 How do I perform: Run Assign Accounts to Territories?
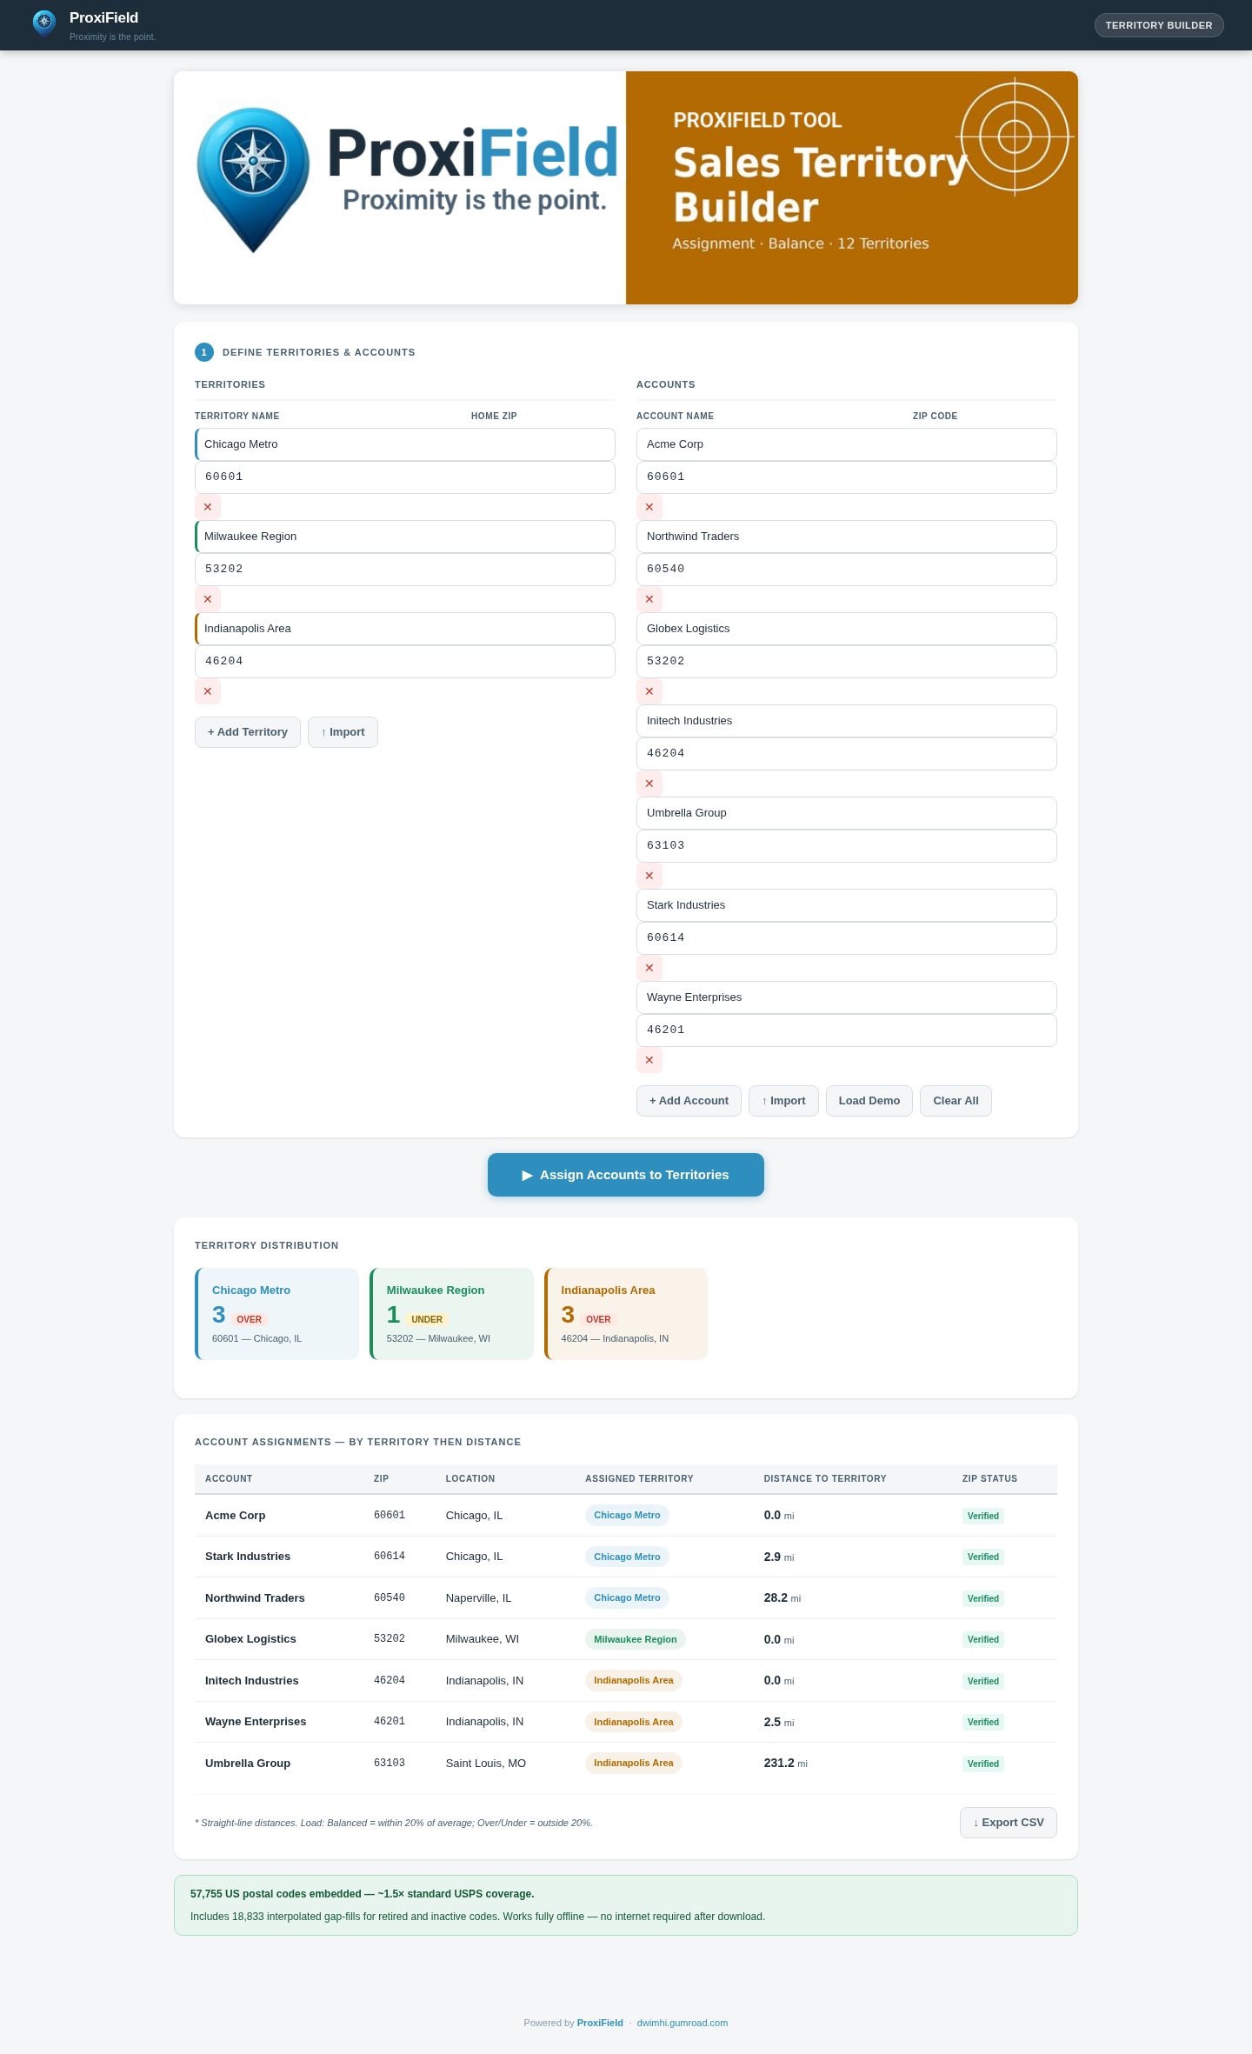pos(626,1175)
